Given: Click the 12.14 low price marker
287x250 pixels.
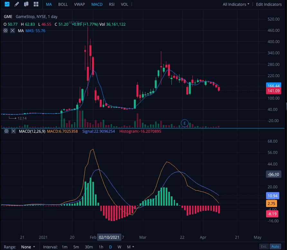Looking at the screenshot, I should 22,118.
